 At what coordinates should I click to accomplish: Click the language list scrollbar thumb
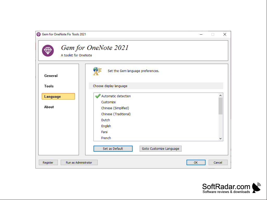221,106
